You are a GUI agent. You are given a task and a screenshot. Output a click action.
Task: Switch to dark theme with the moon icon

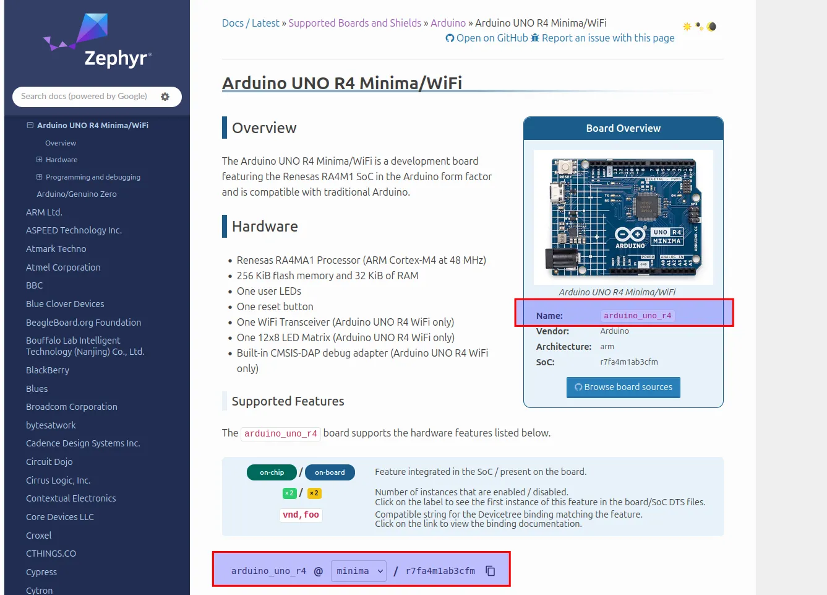point(711,27)
